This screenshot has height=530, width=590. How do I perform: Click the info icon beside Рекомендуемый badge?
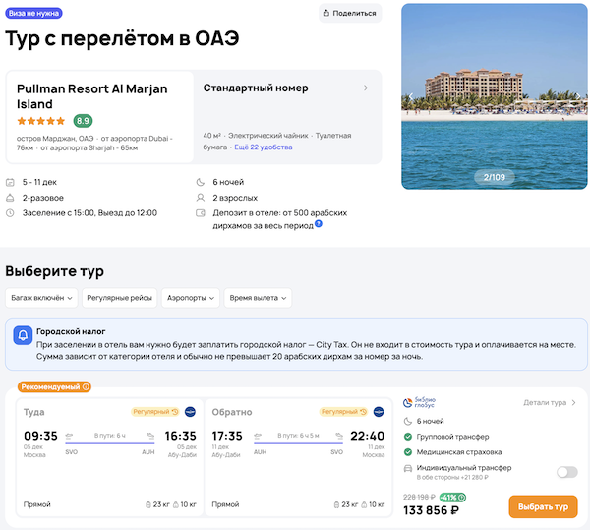pyautogui.click(x=86, y=386)
